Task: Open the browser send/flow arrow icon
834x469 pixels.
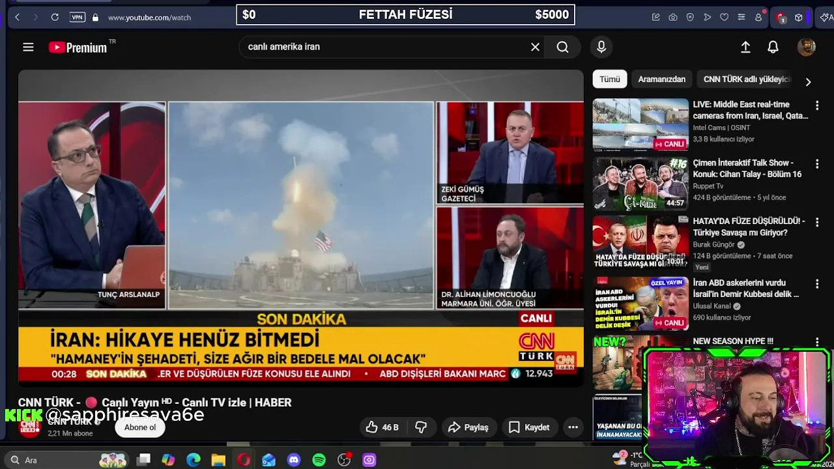Action: [707, 18]
